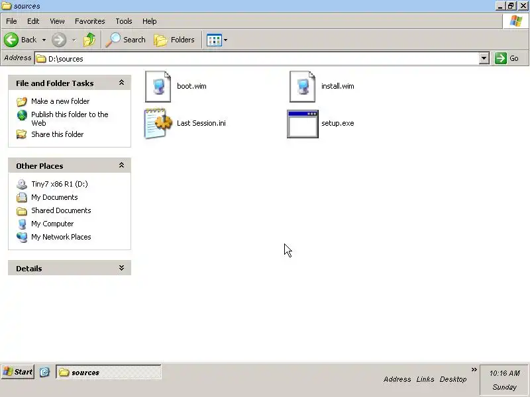Image resolution: width=530 pixels, height=397 pixels.
Task: Click Share this folder link
Action: [58, 134]
